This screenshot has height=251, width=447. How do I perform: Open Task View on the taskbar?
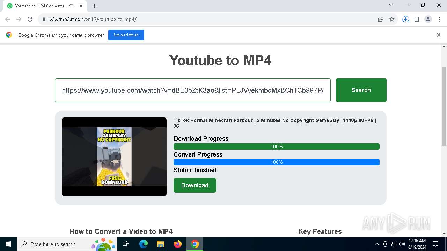pyautogui.click(x=126, y=244)
